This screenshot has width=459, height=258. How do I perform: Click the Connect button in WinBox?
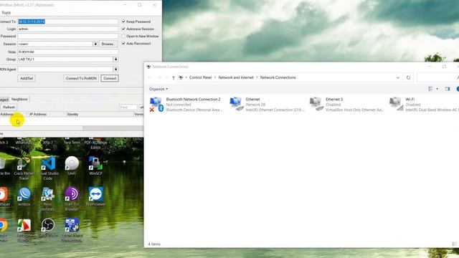tap(110, 78)
